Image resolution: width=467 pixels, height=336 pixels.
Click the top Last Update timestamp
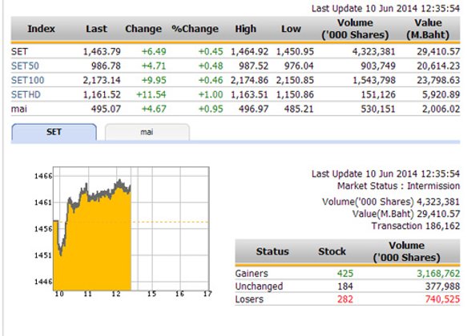pyautogui.click(x=385, y=8)
